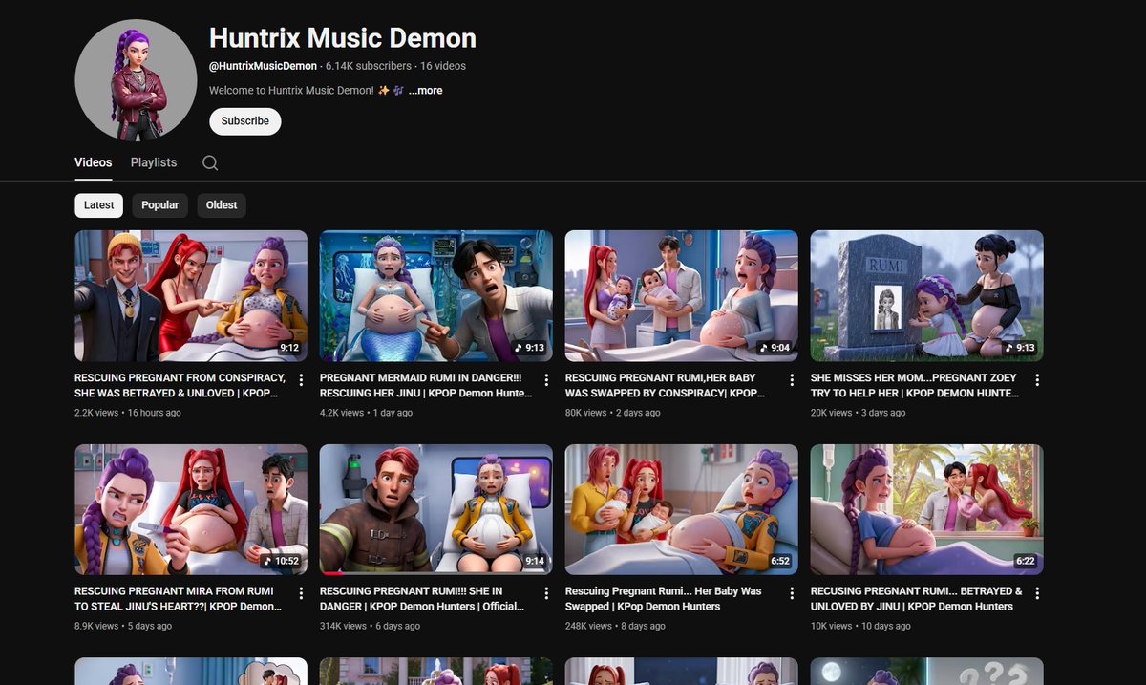Click three-dot menu on RESCUING PREGNANT MIRA video
This screenshot has width=1146, height=685.
coord(302,593)
